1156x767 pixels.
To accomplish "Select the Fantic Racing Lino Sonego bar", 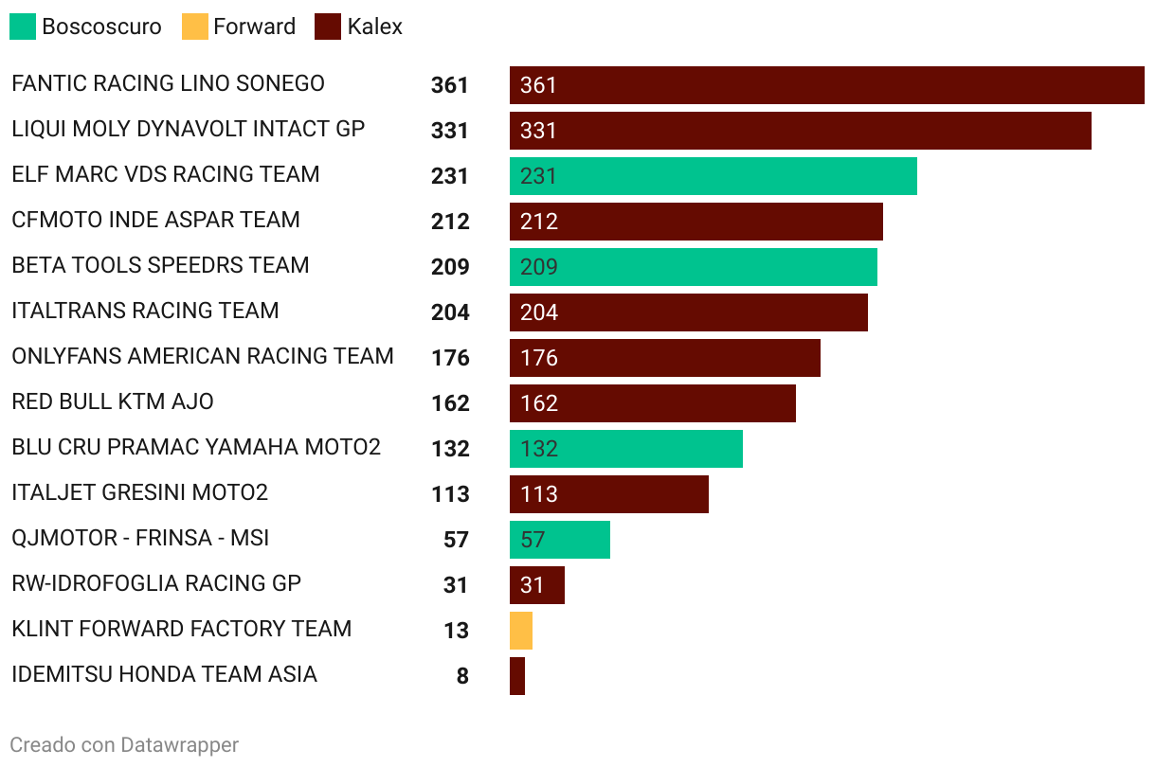I will pos(826,85).
